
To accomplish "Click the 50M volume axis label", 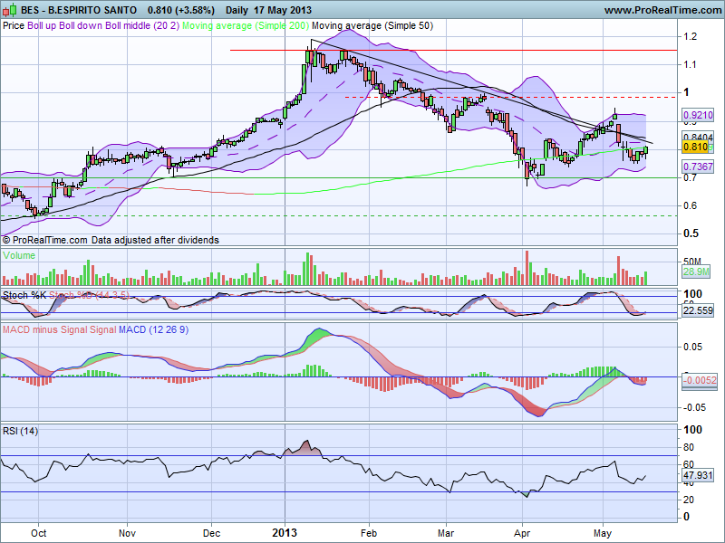I will [x=691, y=262].
